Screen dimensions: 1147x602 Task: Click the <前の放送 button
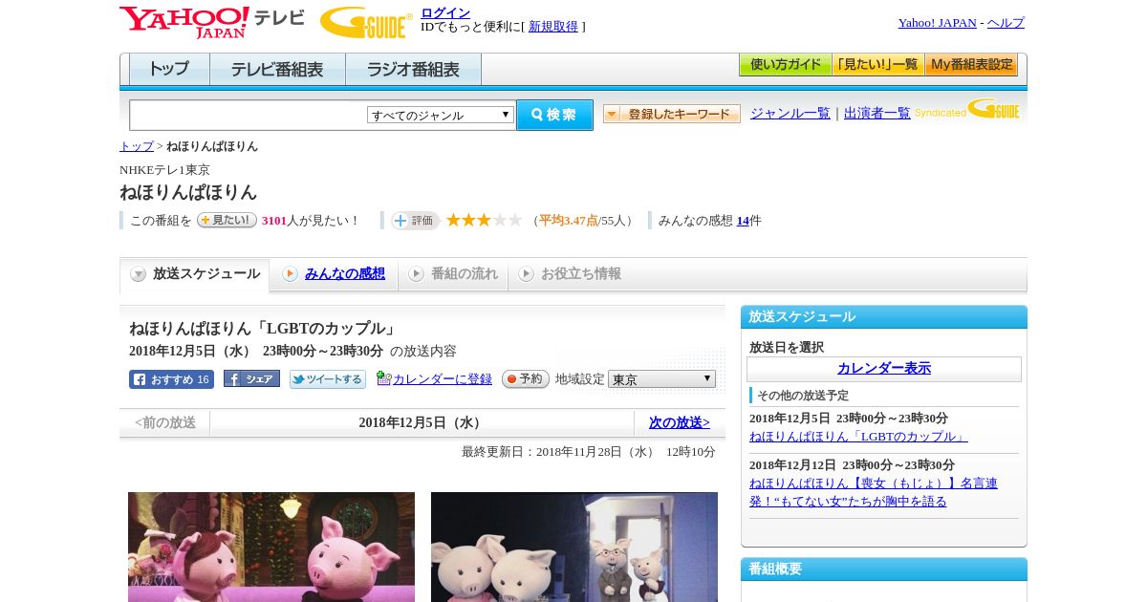(x=165, y=423)
